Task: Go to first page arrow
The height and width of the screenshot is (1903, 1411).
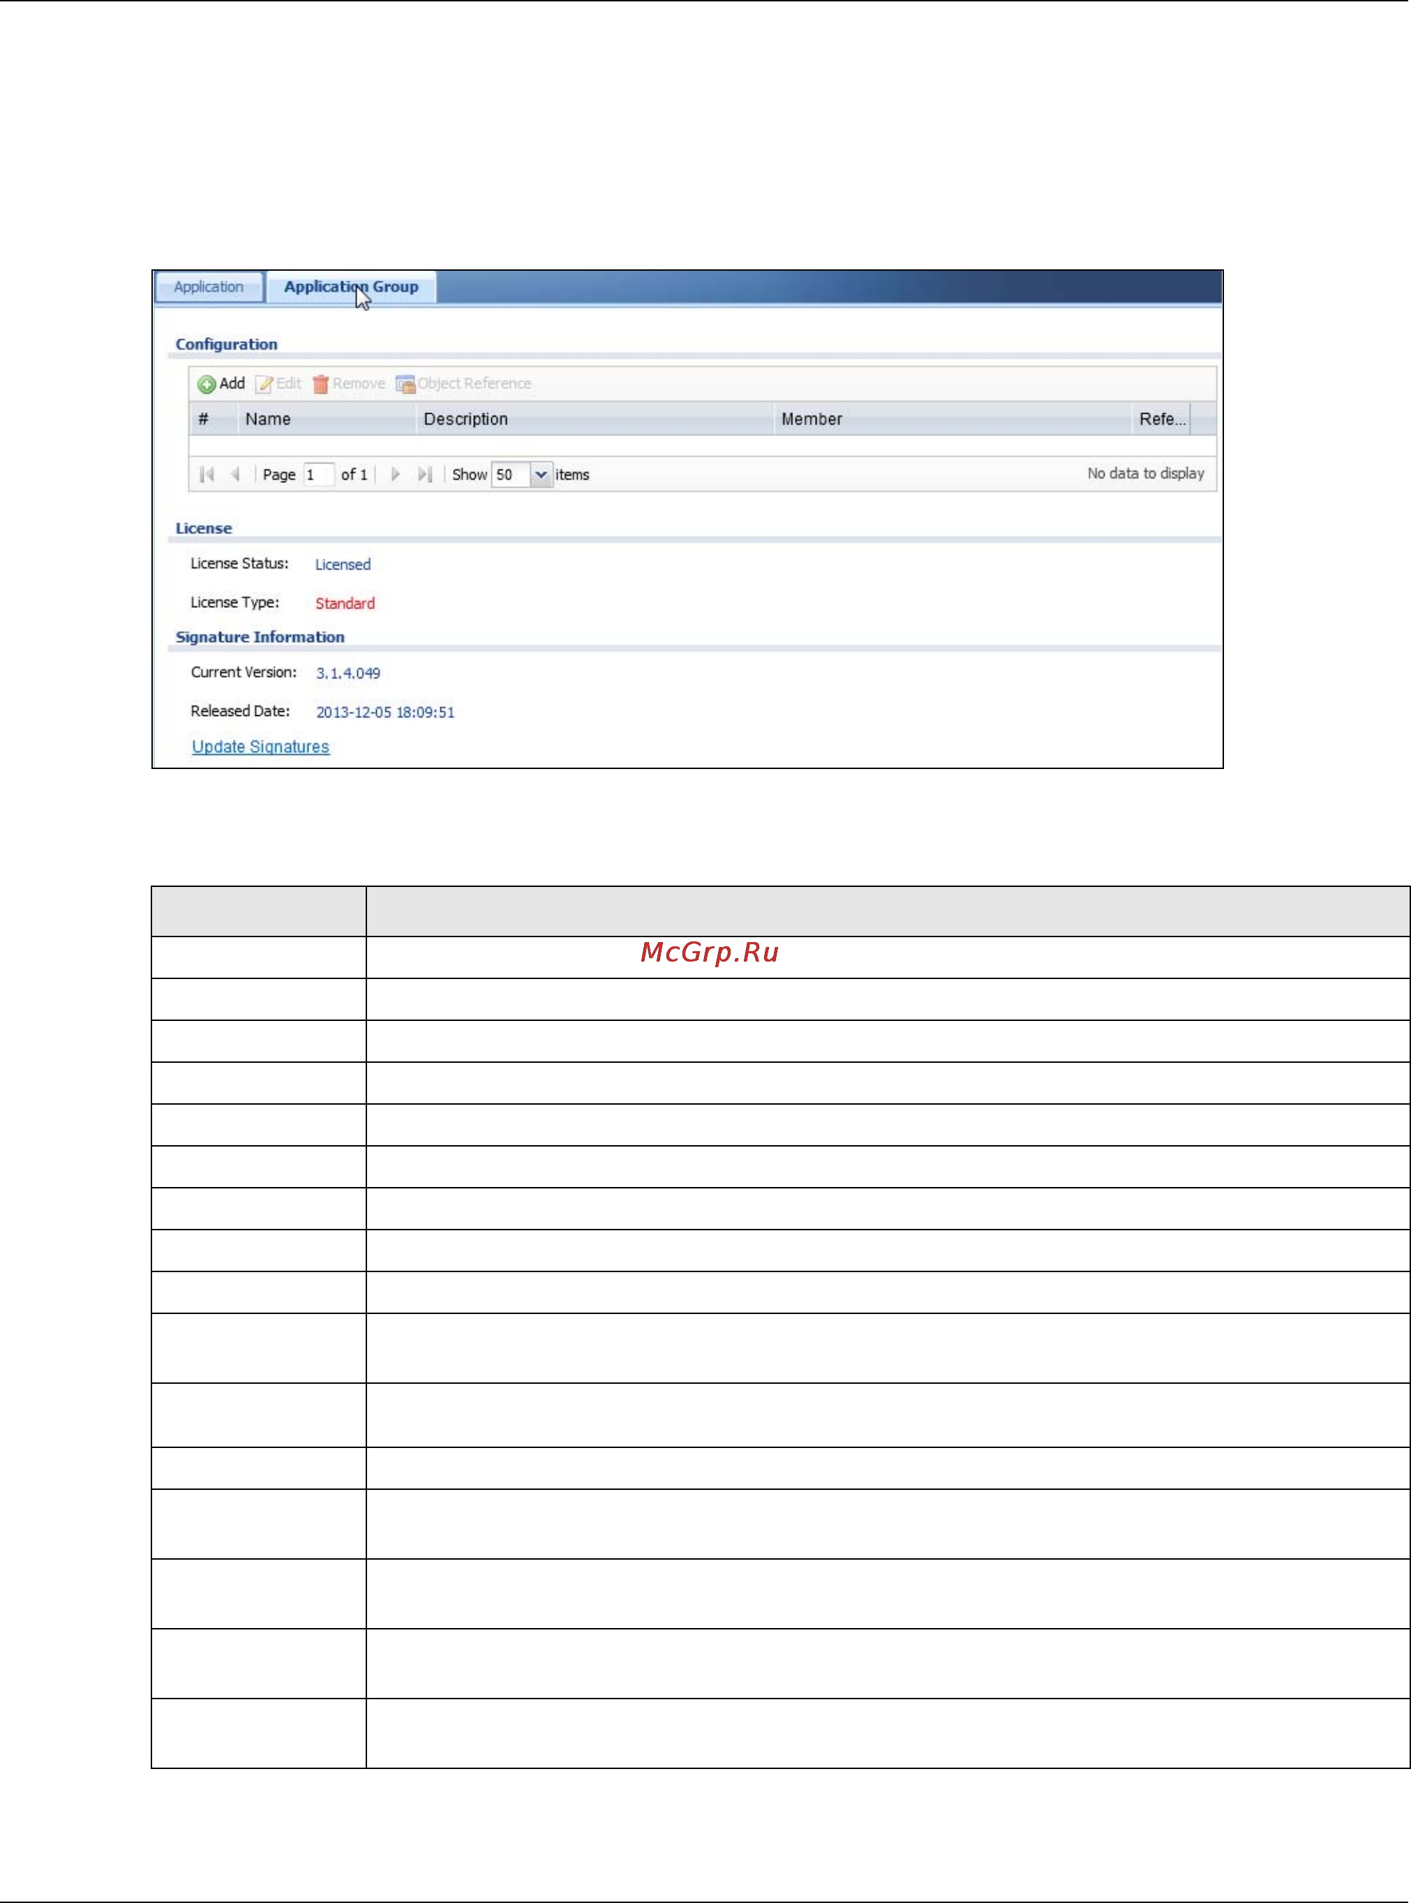Action: [207, 474]
